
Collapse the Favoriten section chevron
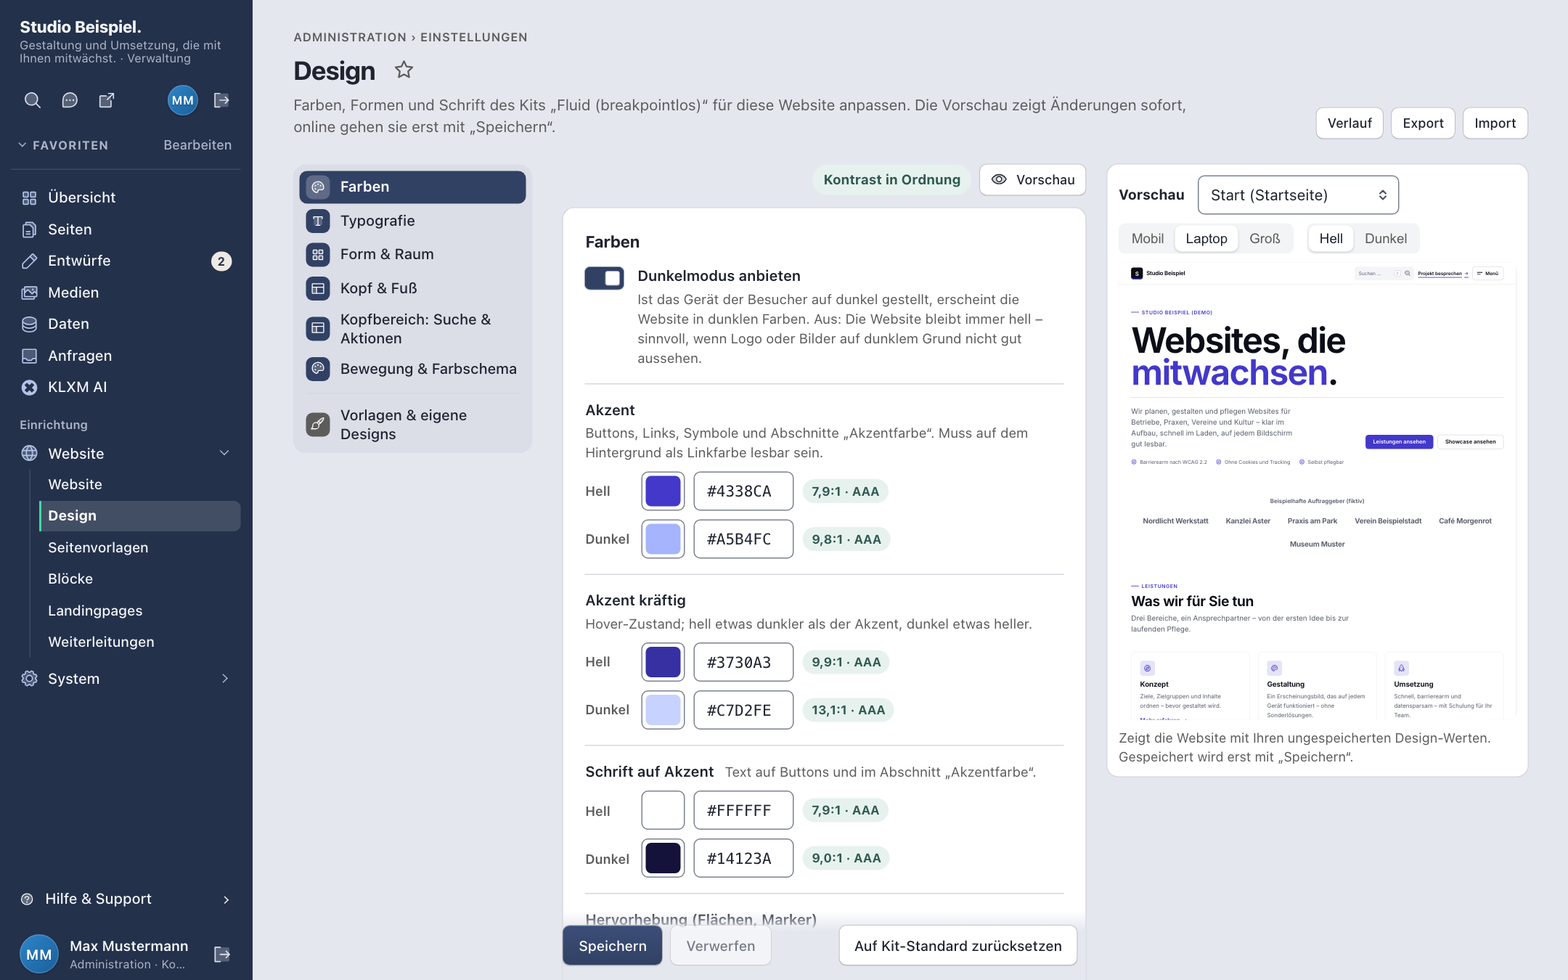[23, 144]
